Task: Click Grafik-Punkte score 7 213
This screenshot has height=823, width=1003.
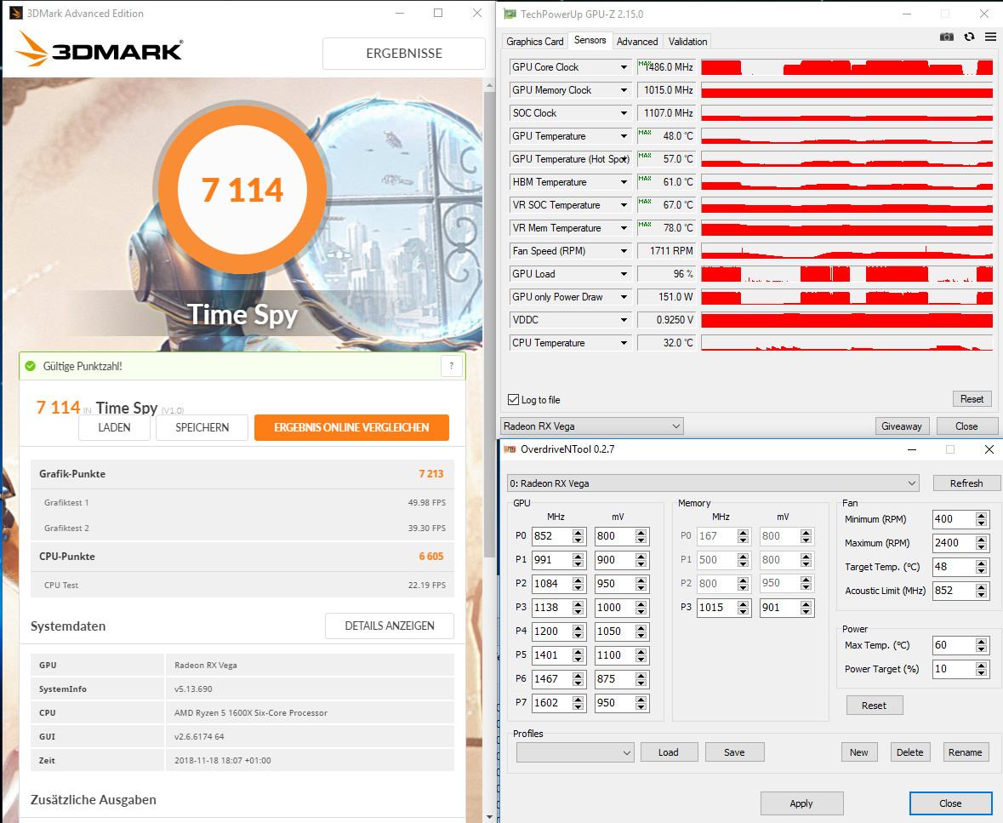Action: coord(431,474)
